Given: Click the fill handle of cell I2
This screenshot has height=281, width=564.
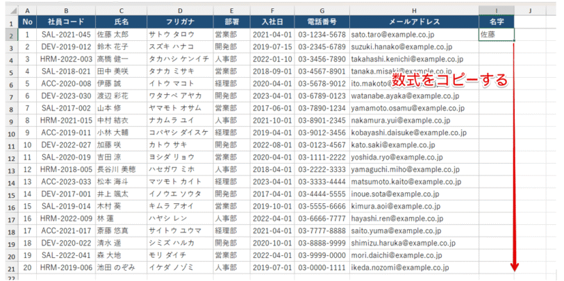Looking at the screenshot, I should [x=514, y=41].
